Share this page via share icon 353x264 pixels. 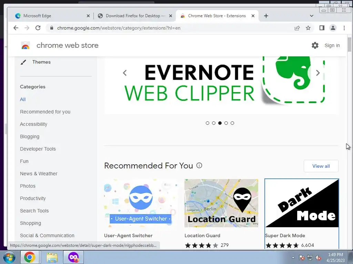tap(297, 28)
